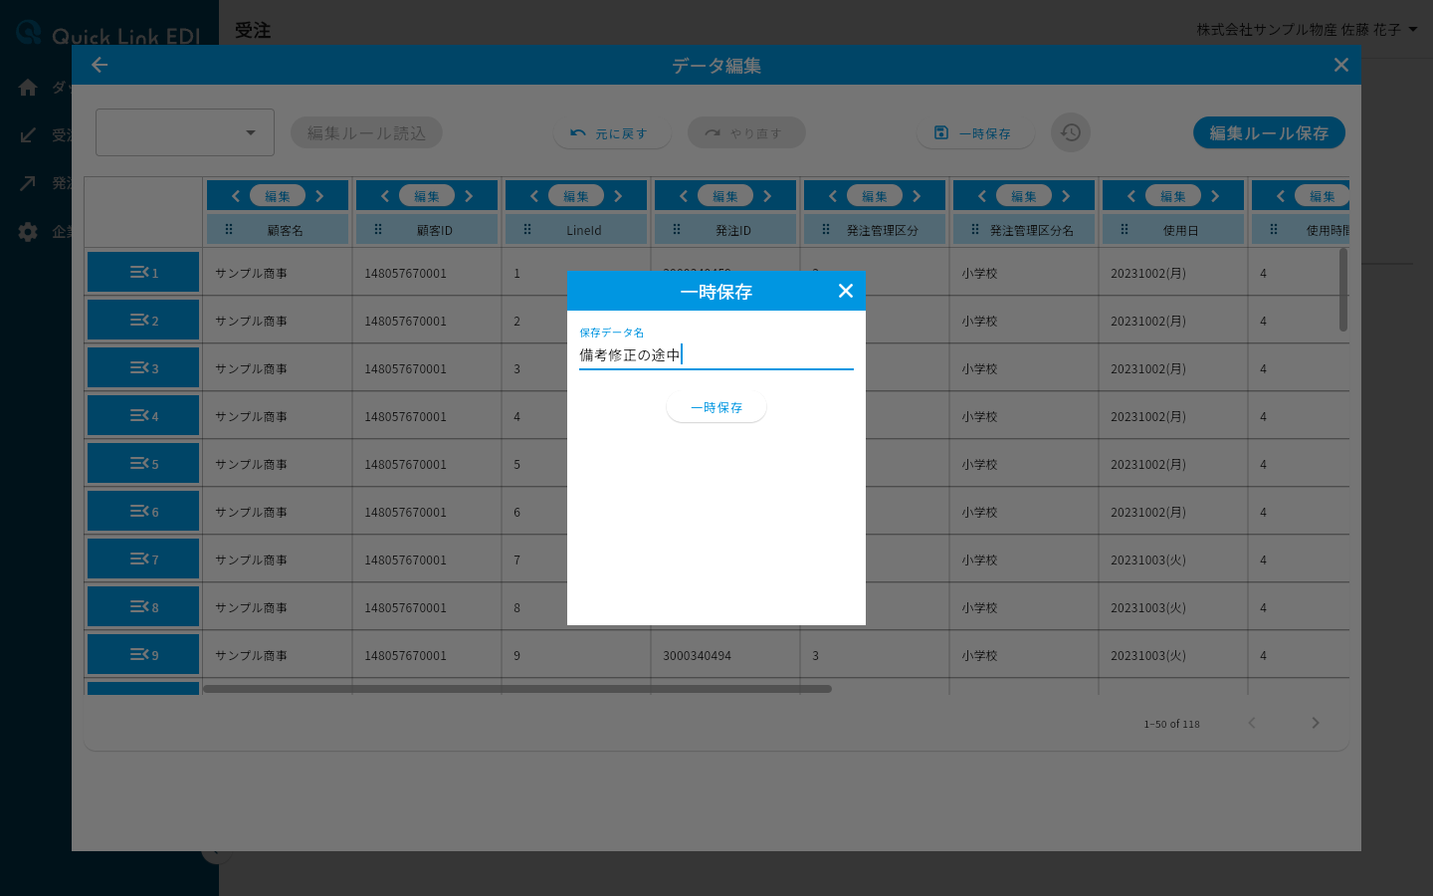This screenshot has width=1433, height=896.
Task: Click the やり直す redo button
Action: pos(746,132)
